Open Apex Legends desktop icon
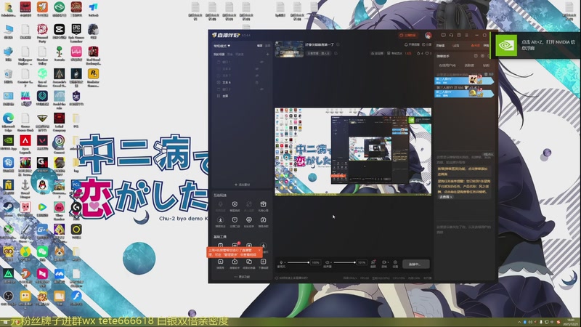This screenshot has width=581, height=327. (x=25, y=145)
